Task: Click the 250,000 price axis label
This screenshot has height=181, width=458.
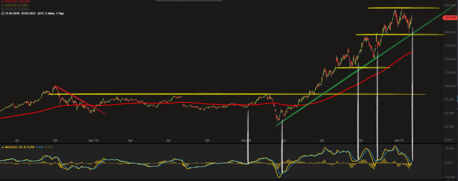Action: pos(450,5)
